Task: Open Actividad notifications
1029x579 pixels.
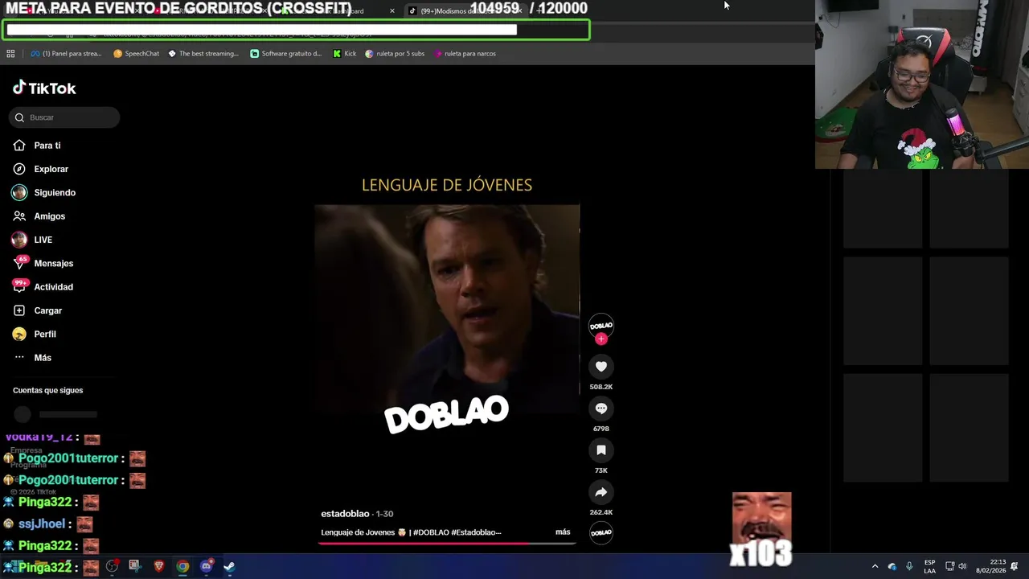Action: [x=43, y=287]
